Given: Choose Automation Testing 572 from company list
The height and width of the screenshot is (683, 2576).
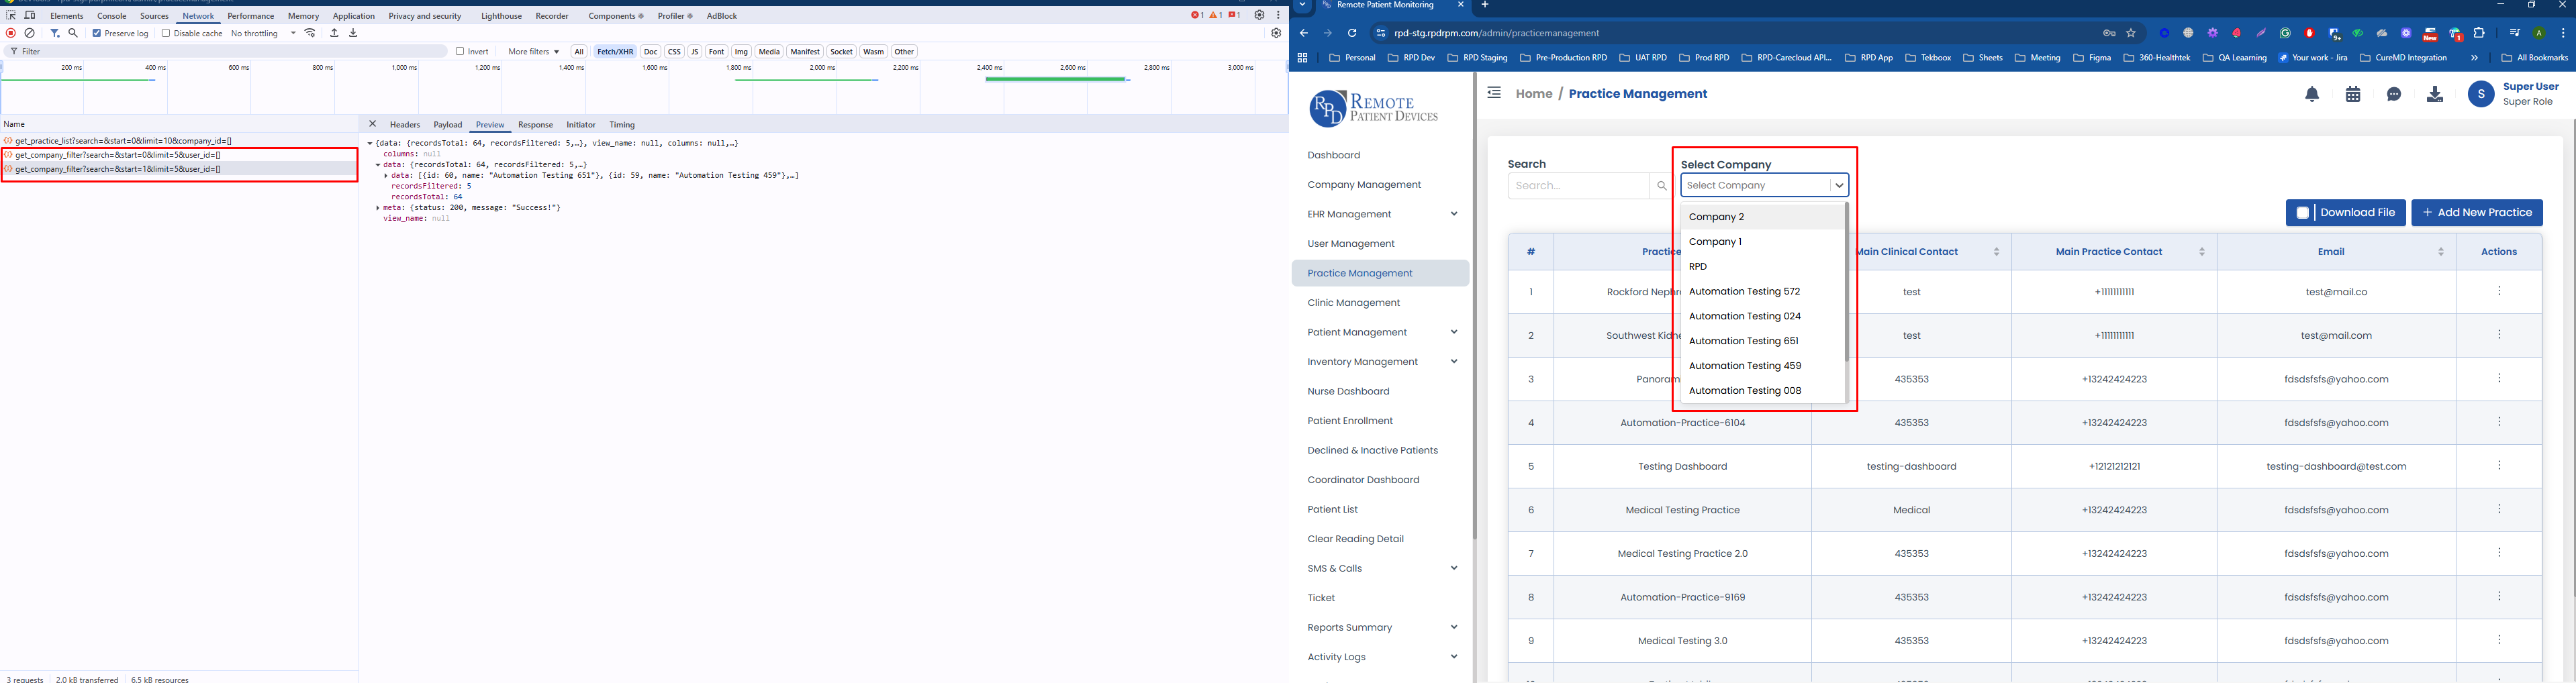Looking at the screenshot, I should pos(1744,291).
